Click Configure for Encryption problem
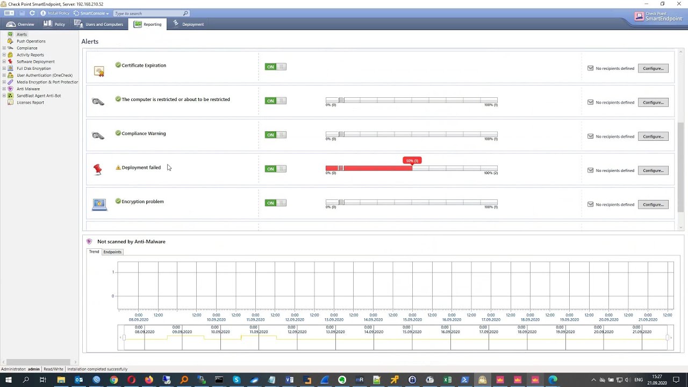Screen dimensions: 688x387 pos(653,204)
